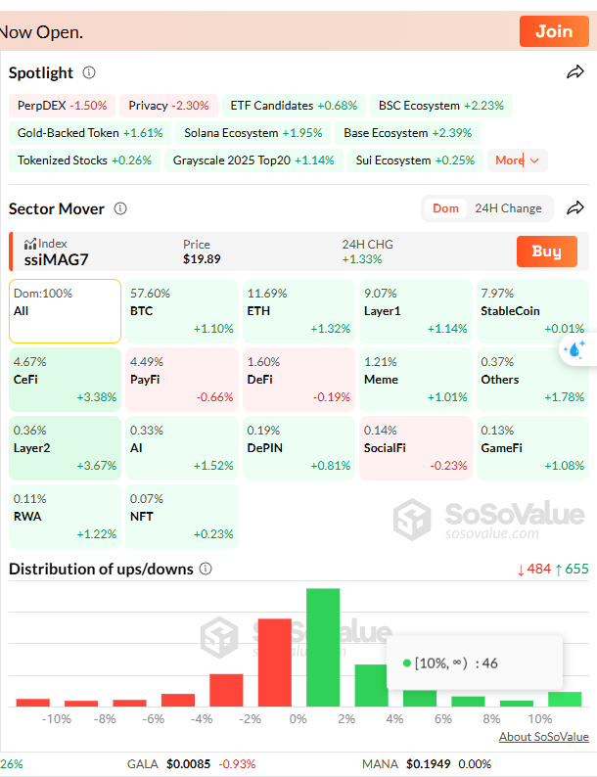
Task: Switch sector view to Dom
Action: tap(445, 208)
